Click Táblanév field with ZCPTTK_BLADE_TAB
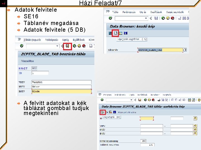Viewport: 201px width, 150px height. click(x=160, y=50)
